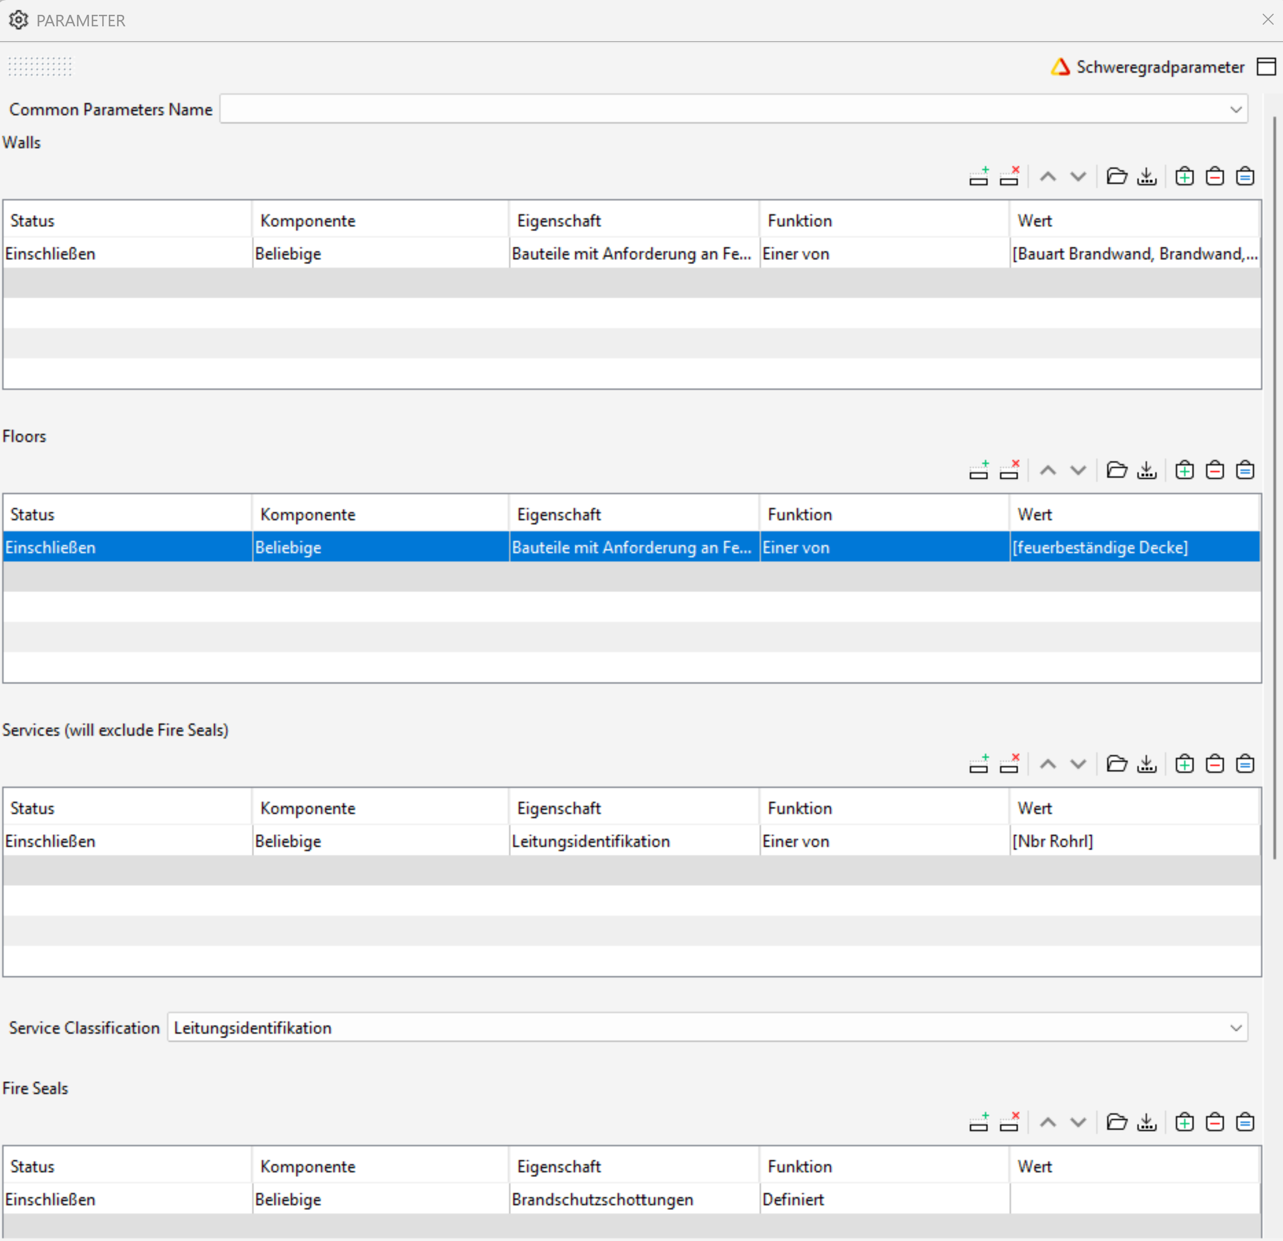Insert a new row in Services table
This screenshot has height=1241, width=1283.
click(979, 764)
